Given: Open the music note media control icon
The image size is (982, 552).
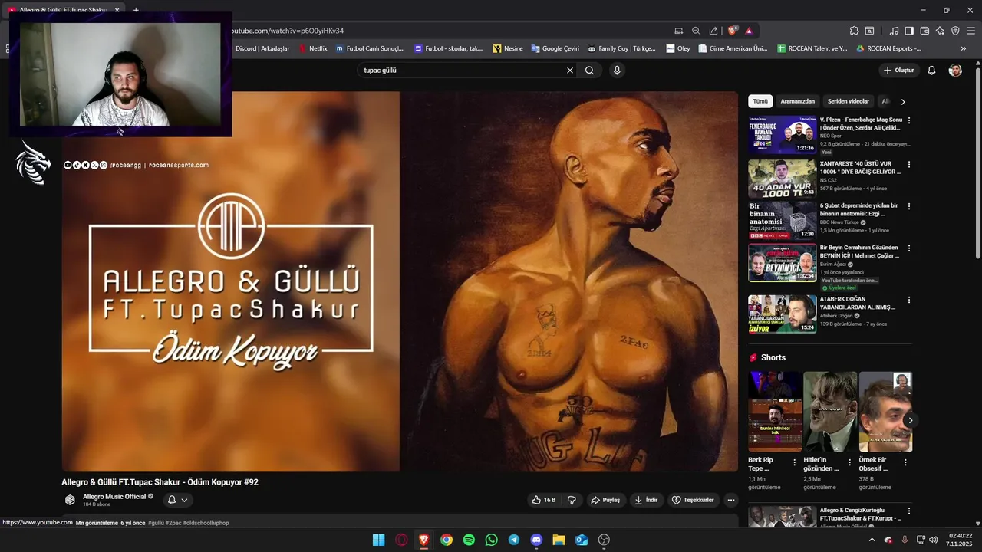Looking at the screenshot, I should (894, 31).
